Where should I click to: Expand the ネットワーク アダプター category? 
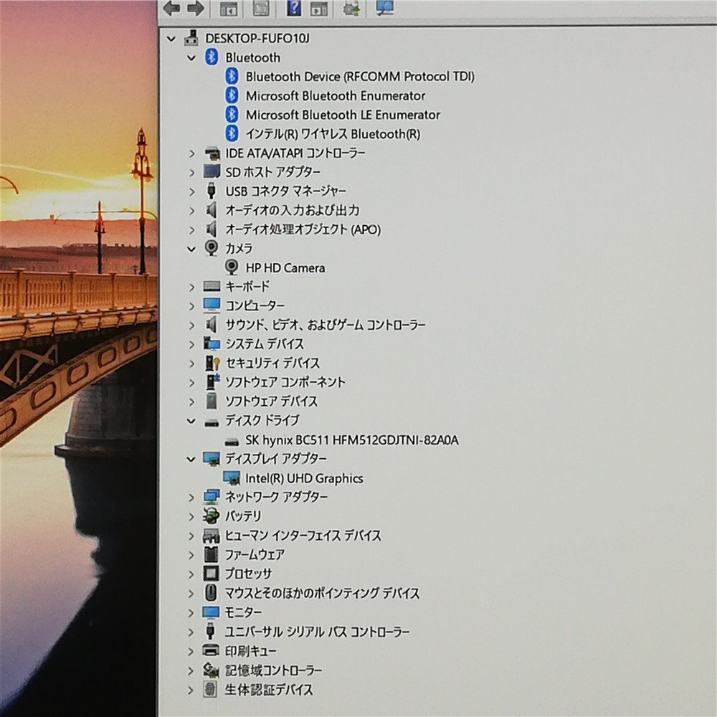[191, 497]
